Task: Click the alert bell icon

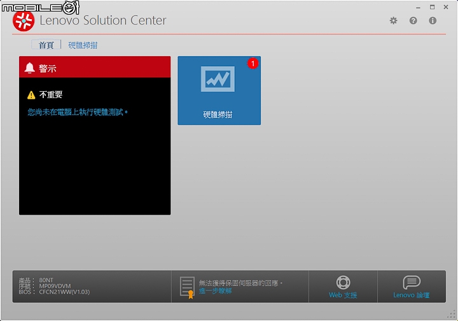Action: 29,68
